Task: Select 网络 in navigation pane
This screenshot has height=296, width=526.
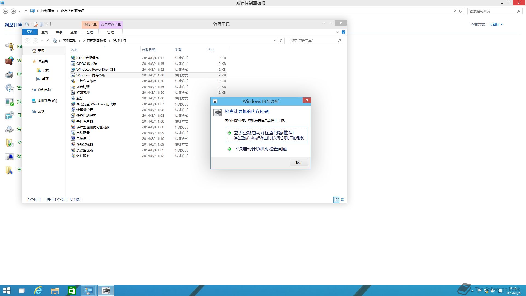Action: (38, 112)
